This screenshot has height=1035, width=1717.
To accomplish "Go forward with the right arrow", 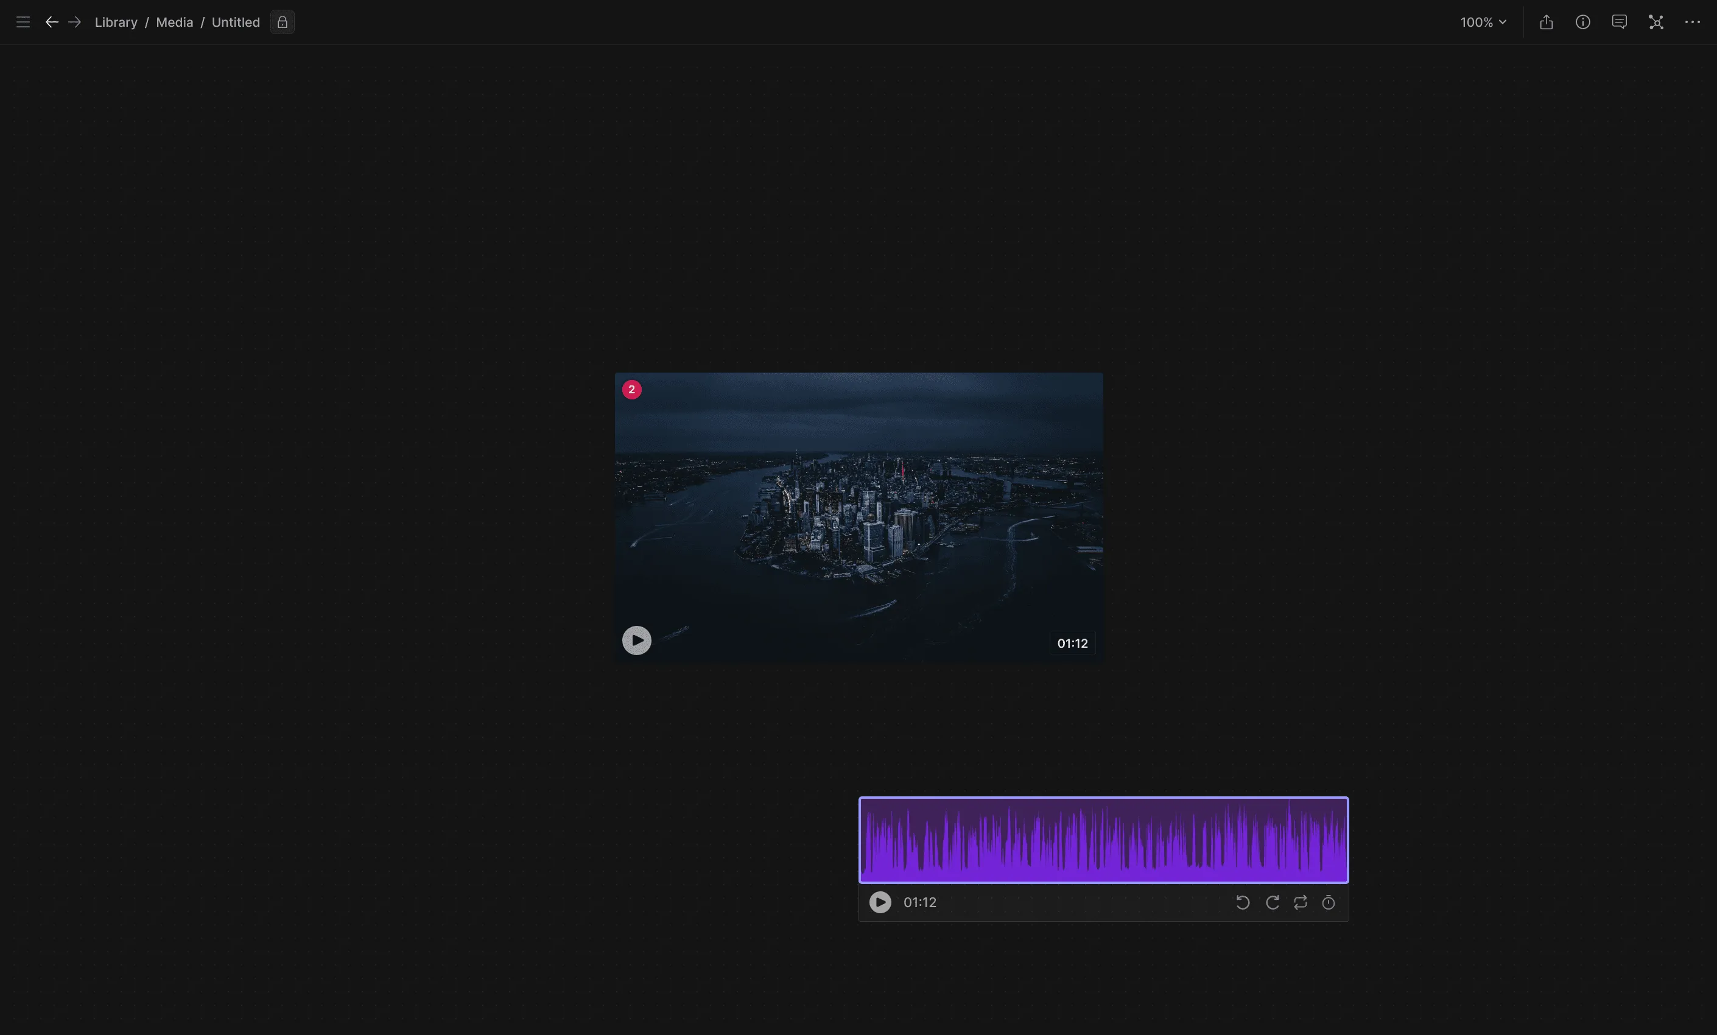I will 74,23.
